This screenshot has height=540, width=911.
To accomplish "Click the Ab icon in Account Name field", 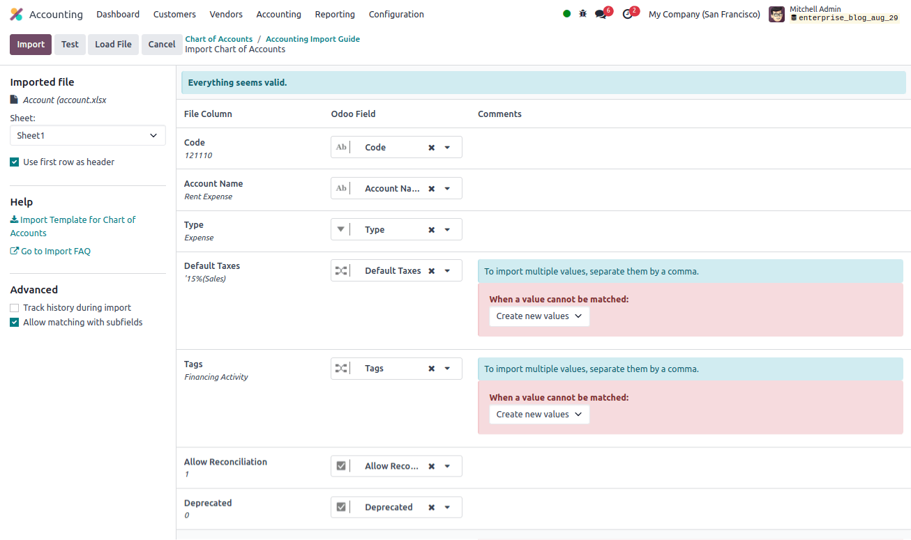I will (x=341, y=188).
